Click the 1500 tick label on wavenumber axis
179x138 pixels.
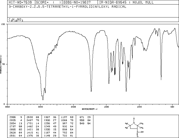106,107
